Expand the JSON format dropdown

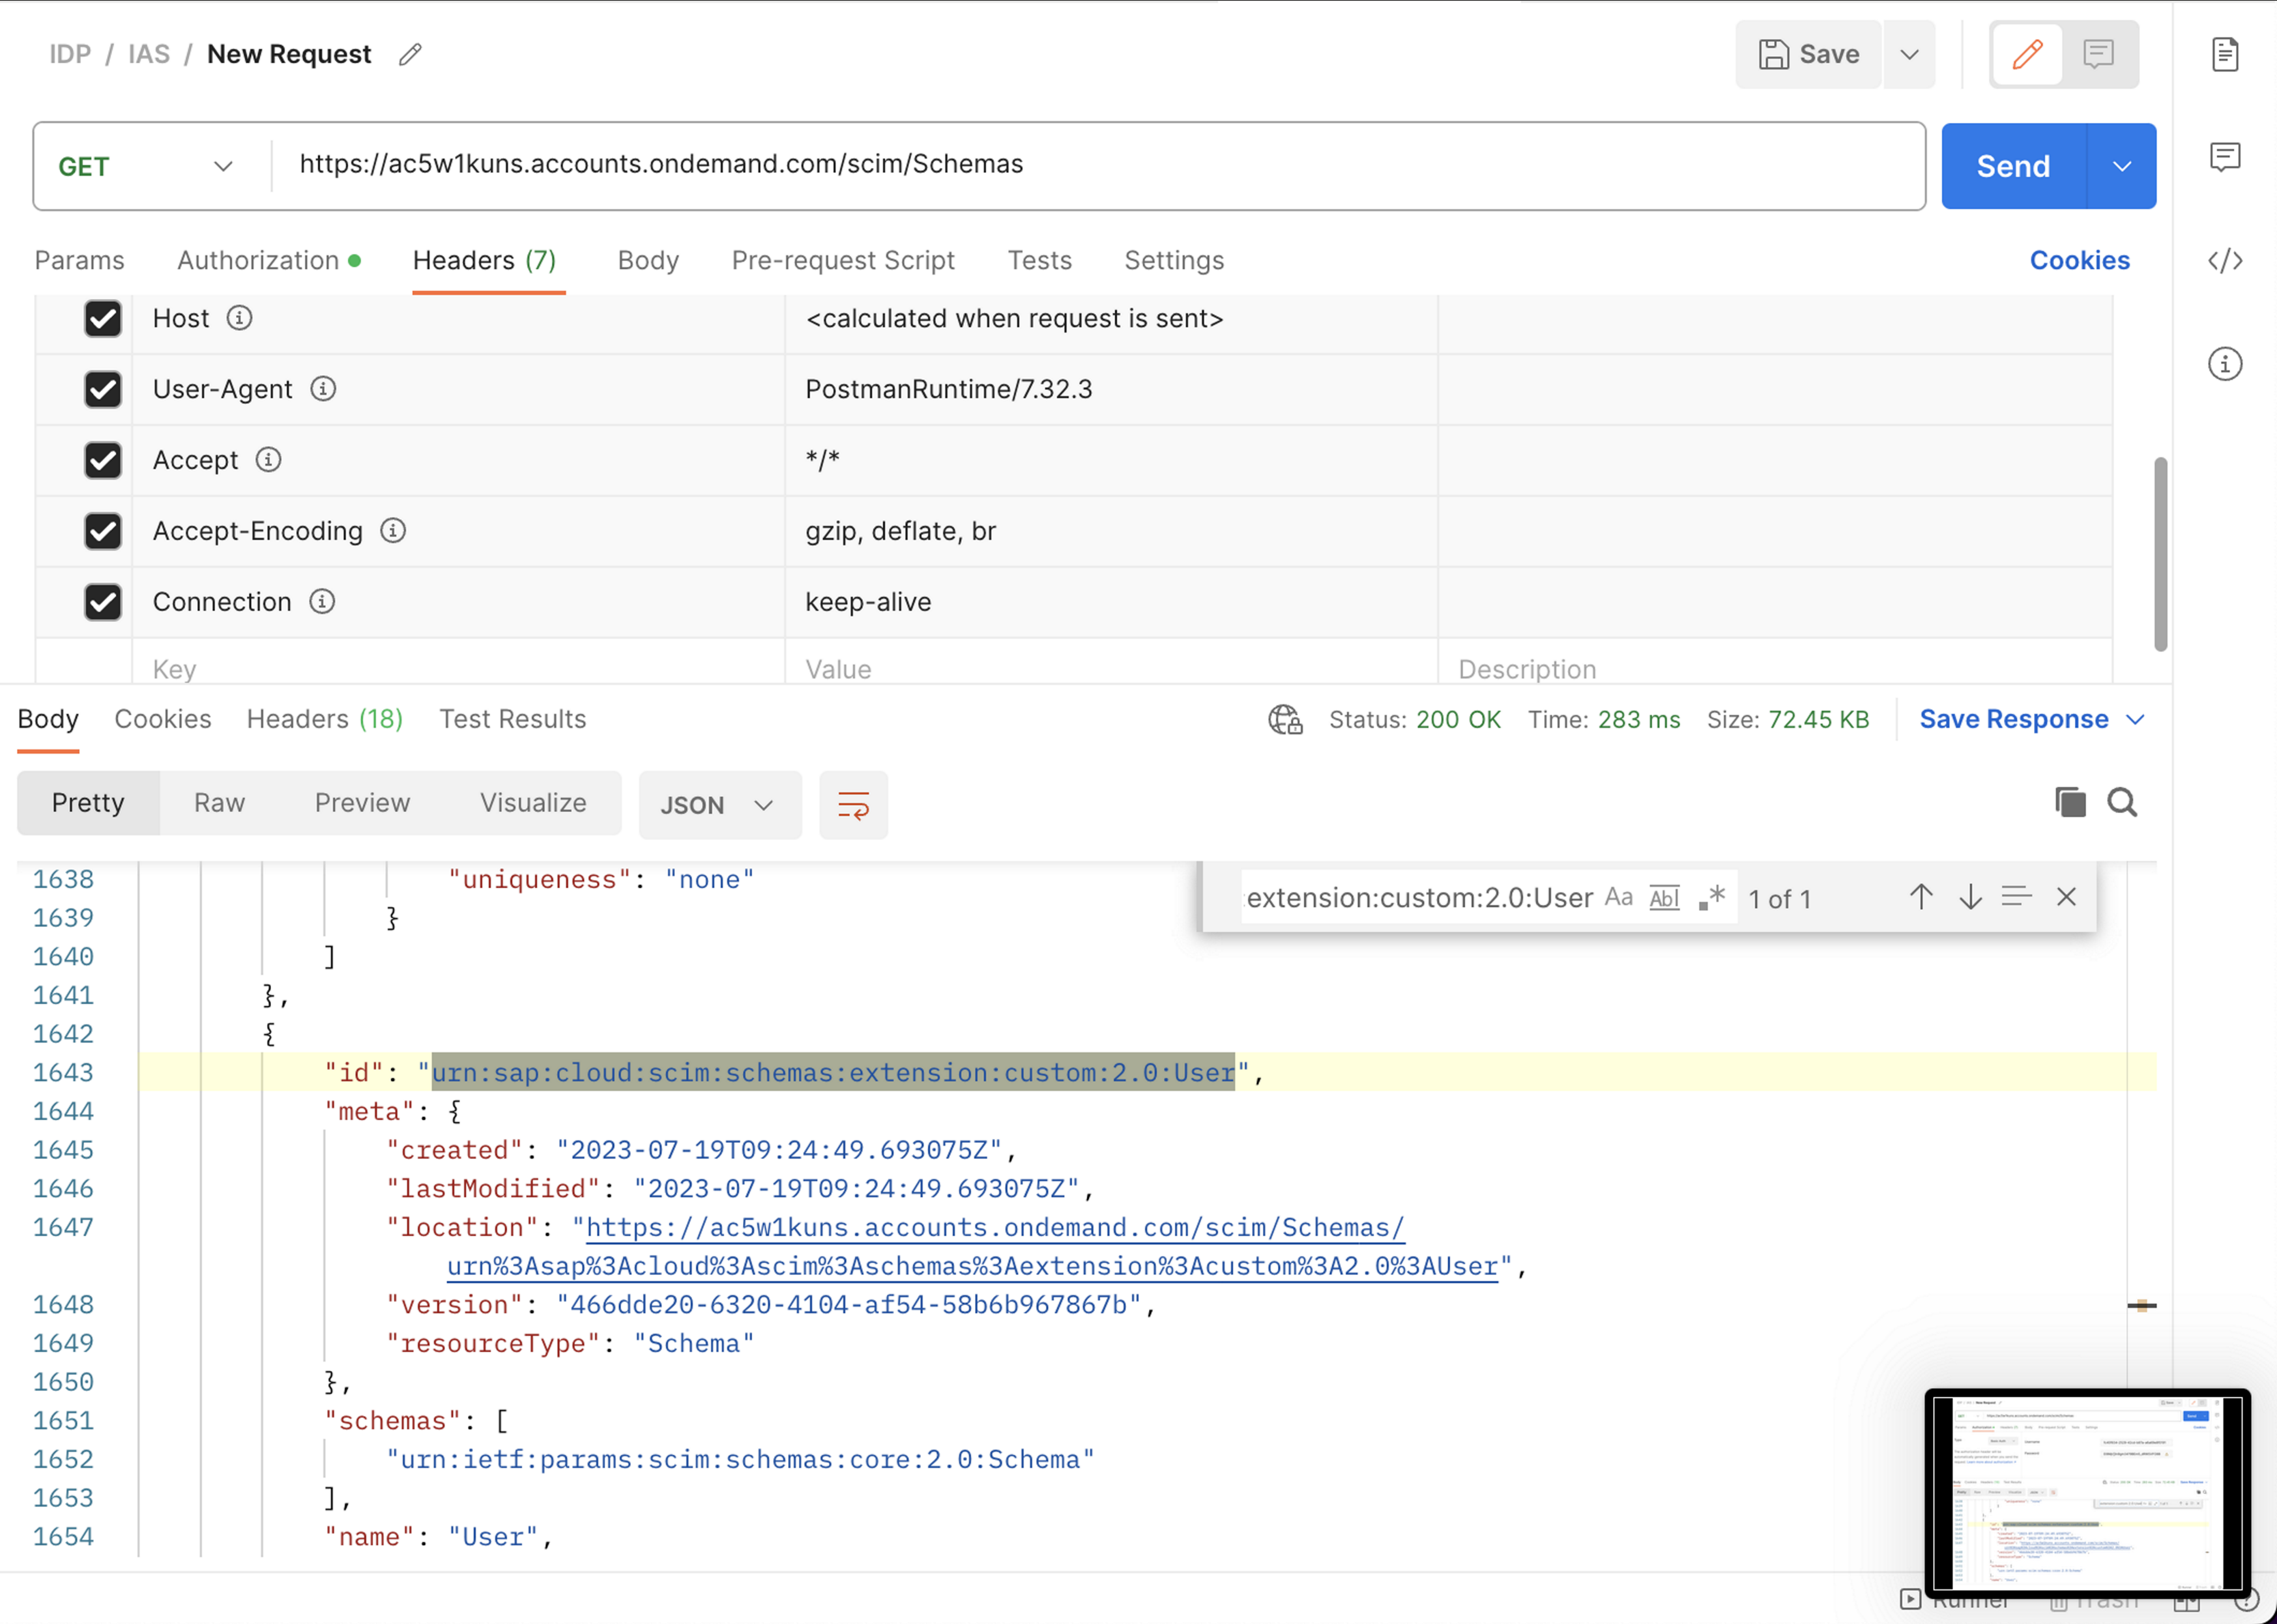pyautogui.click(x=719, y=805)
